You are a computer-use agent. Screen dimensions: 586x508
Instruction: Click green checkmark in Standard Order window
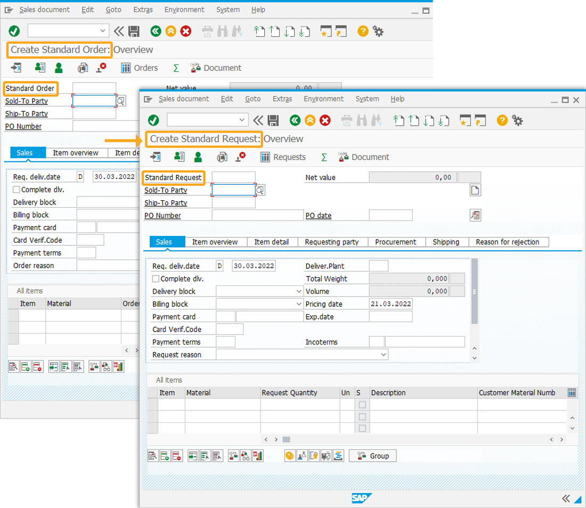coord(14,31)
